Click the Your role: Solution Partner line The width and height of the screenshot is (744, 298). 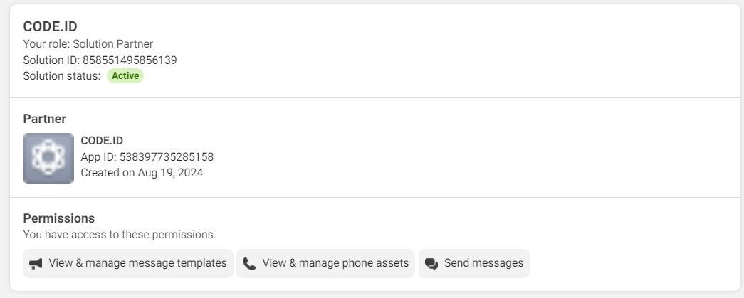pos(88,44)
